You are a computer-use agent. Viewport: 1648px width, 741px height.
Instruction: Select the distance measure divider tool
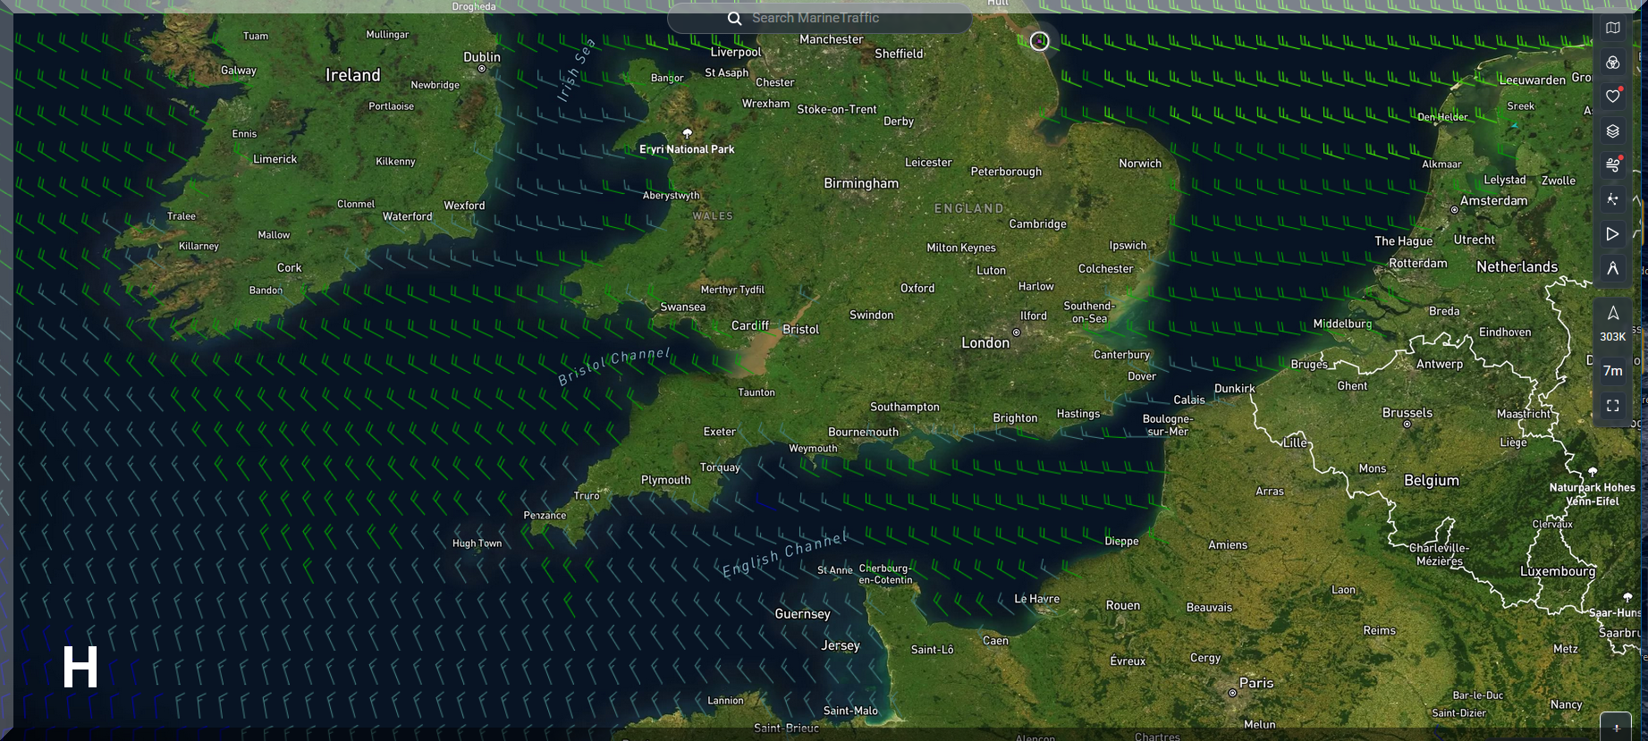pyautogui.click(x=1612, y=268)
